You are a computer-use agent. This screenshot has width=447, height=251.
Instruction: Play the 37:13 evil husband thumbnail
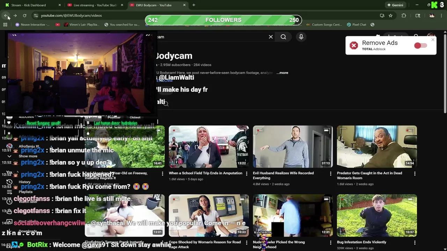click(293, 147)
